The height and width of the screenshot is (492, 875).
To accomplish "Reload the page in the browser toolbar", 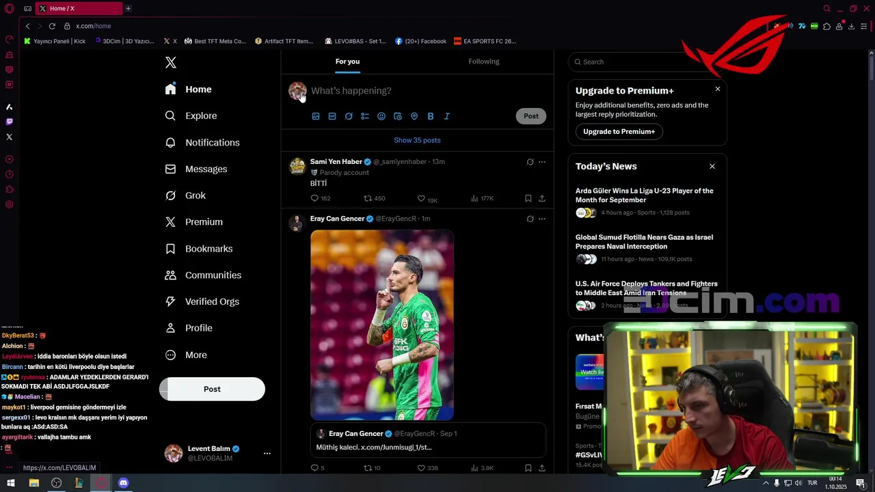I will coord(52,26).
